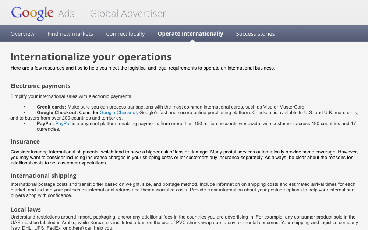Viewport: 368px width, 230px height.
Task: Click the "International shipping" section heading
Action: pyautogui.click(x=43, y=176)
